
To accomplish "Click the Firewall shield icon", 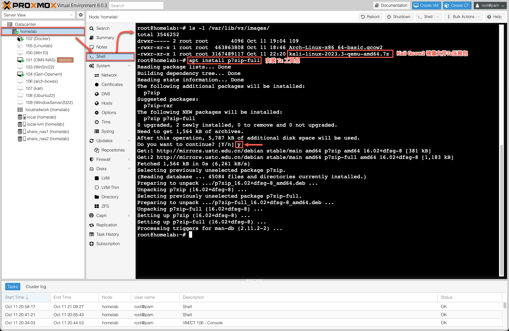I will (x=92, y=160).
